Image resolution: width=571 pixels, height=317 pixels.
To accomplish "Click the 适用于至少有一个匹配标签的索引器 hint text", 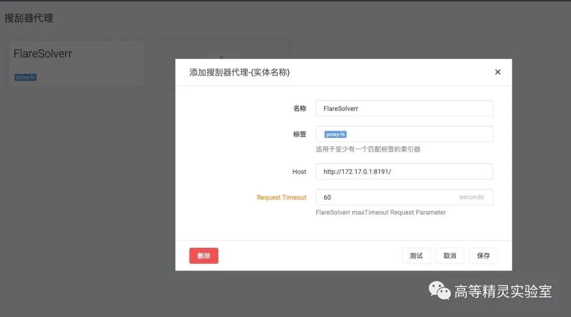I will pos(368,149).
